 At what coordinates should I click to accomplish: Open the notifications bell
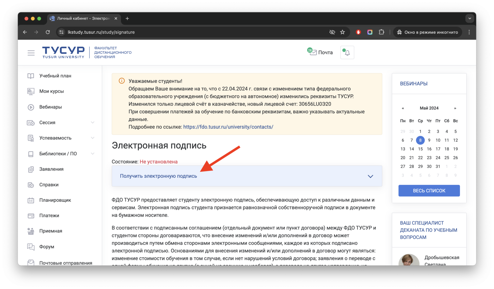tap(347, 53)
